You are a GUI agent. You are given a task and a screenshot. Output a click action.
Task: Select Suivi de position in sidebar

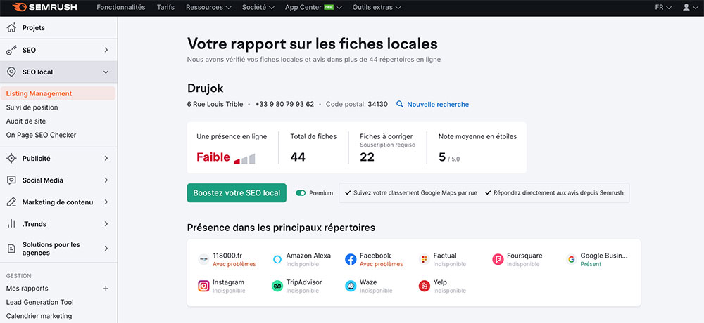[x=32, y=107]
